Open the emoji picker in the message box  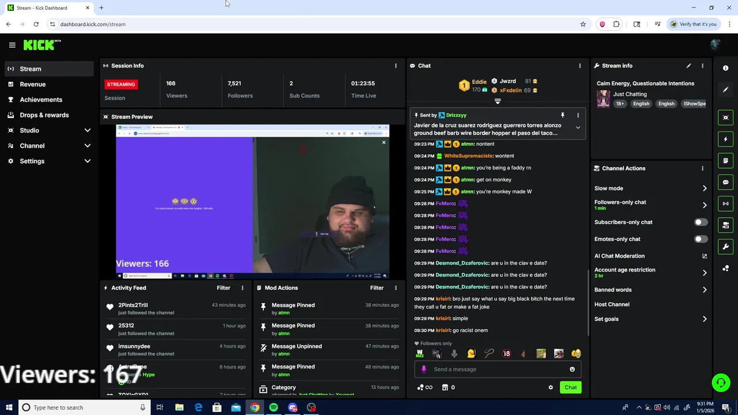click(572, 369)
